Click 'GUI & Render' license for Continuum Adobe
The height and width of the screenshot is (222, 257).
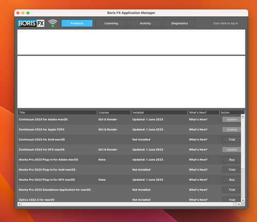coord(108,119)
